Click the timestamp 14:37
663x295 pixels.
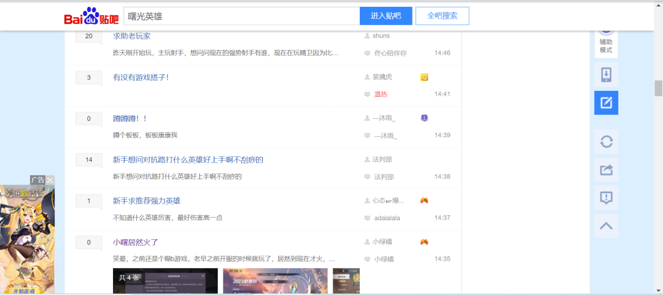click(x=442, y=218)
